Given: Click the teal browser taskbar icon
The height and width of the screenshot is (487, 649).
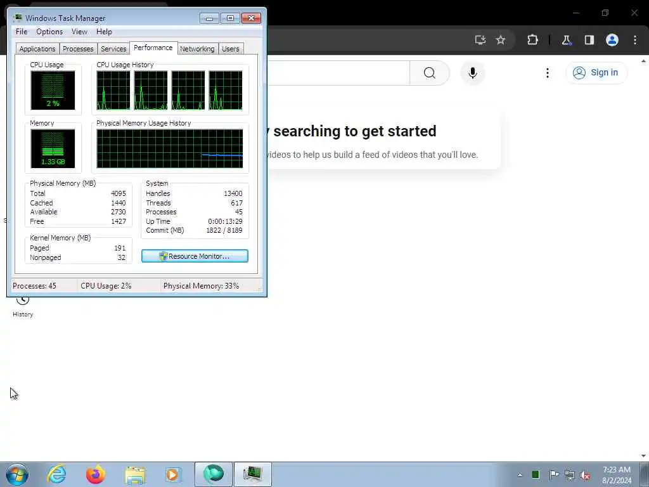Looking at the screenshot, I should click(213, 474).
